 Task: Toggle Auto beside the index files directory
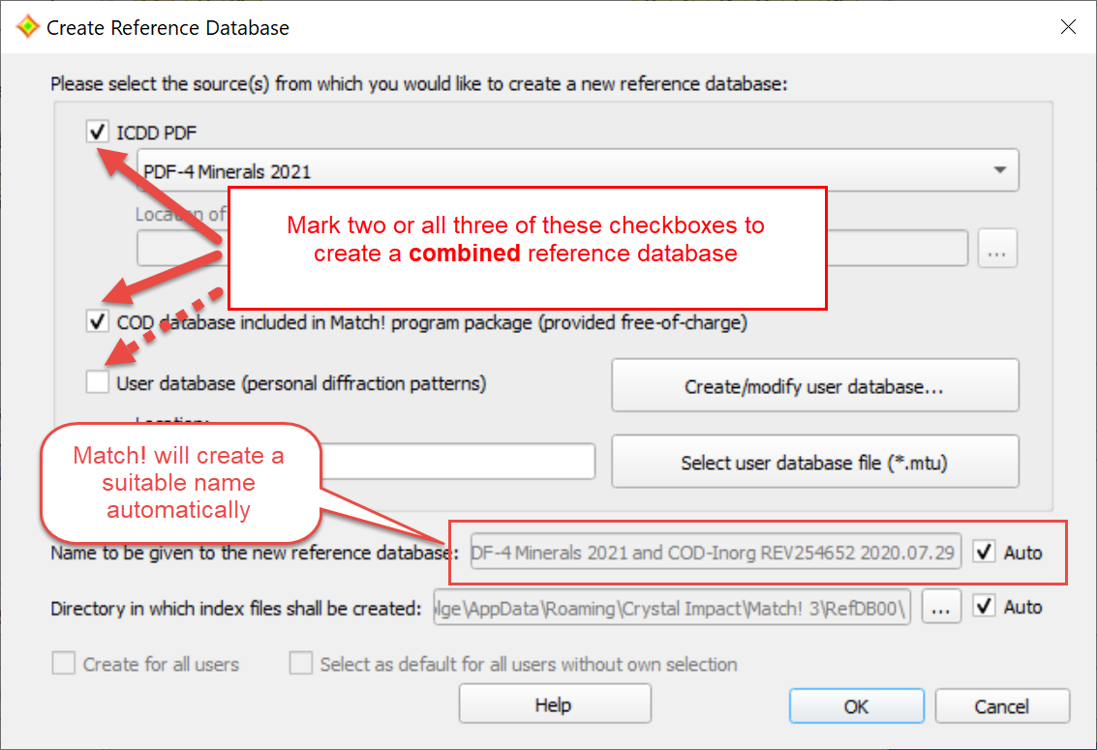tap(986, 607)
